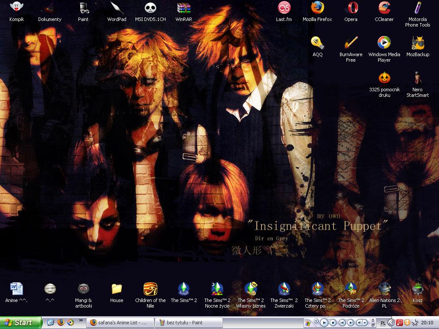Restore the Media Player window from toolbar

coord(373,325)
